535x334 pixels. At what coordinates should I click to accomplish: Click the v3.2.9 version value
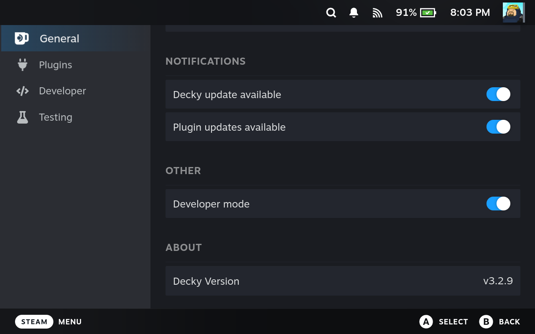(498, 281)
